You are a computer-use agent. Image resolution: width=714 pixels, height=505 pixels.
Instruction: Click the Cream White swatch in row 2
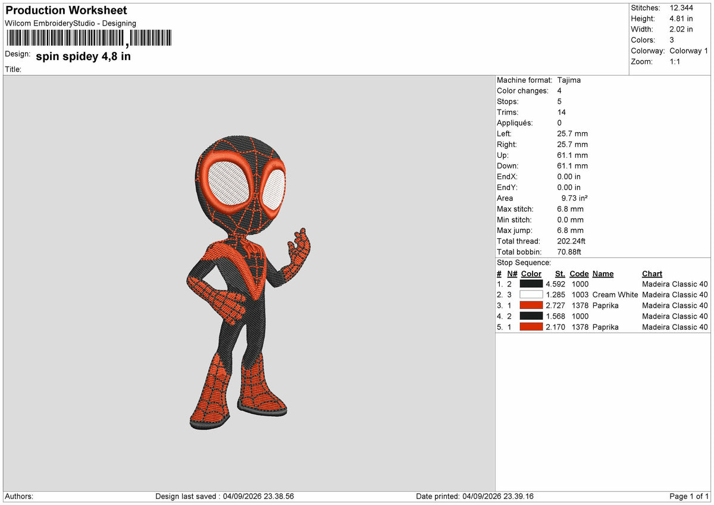coord(531,295)
